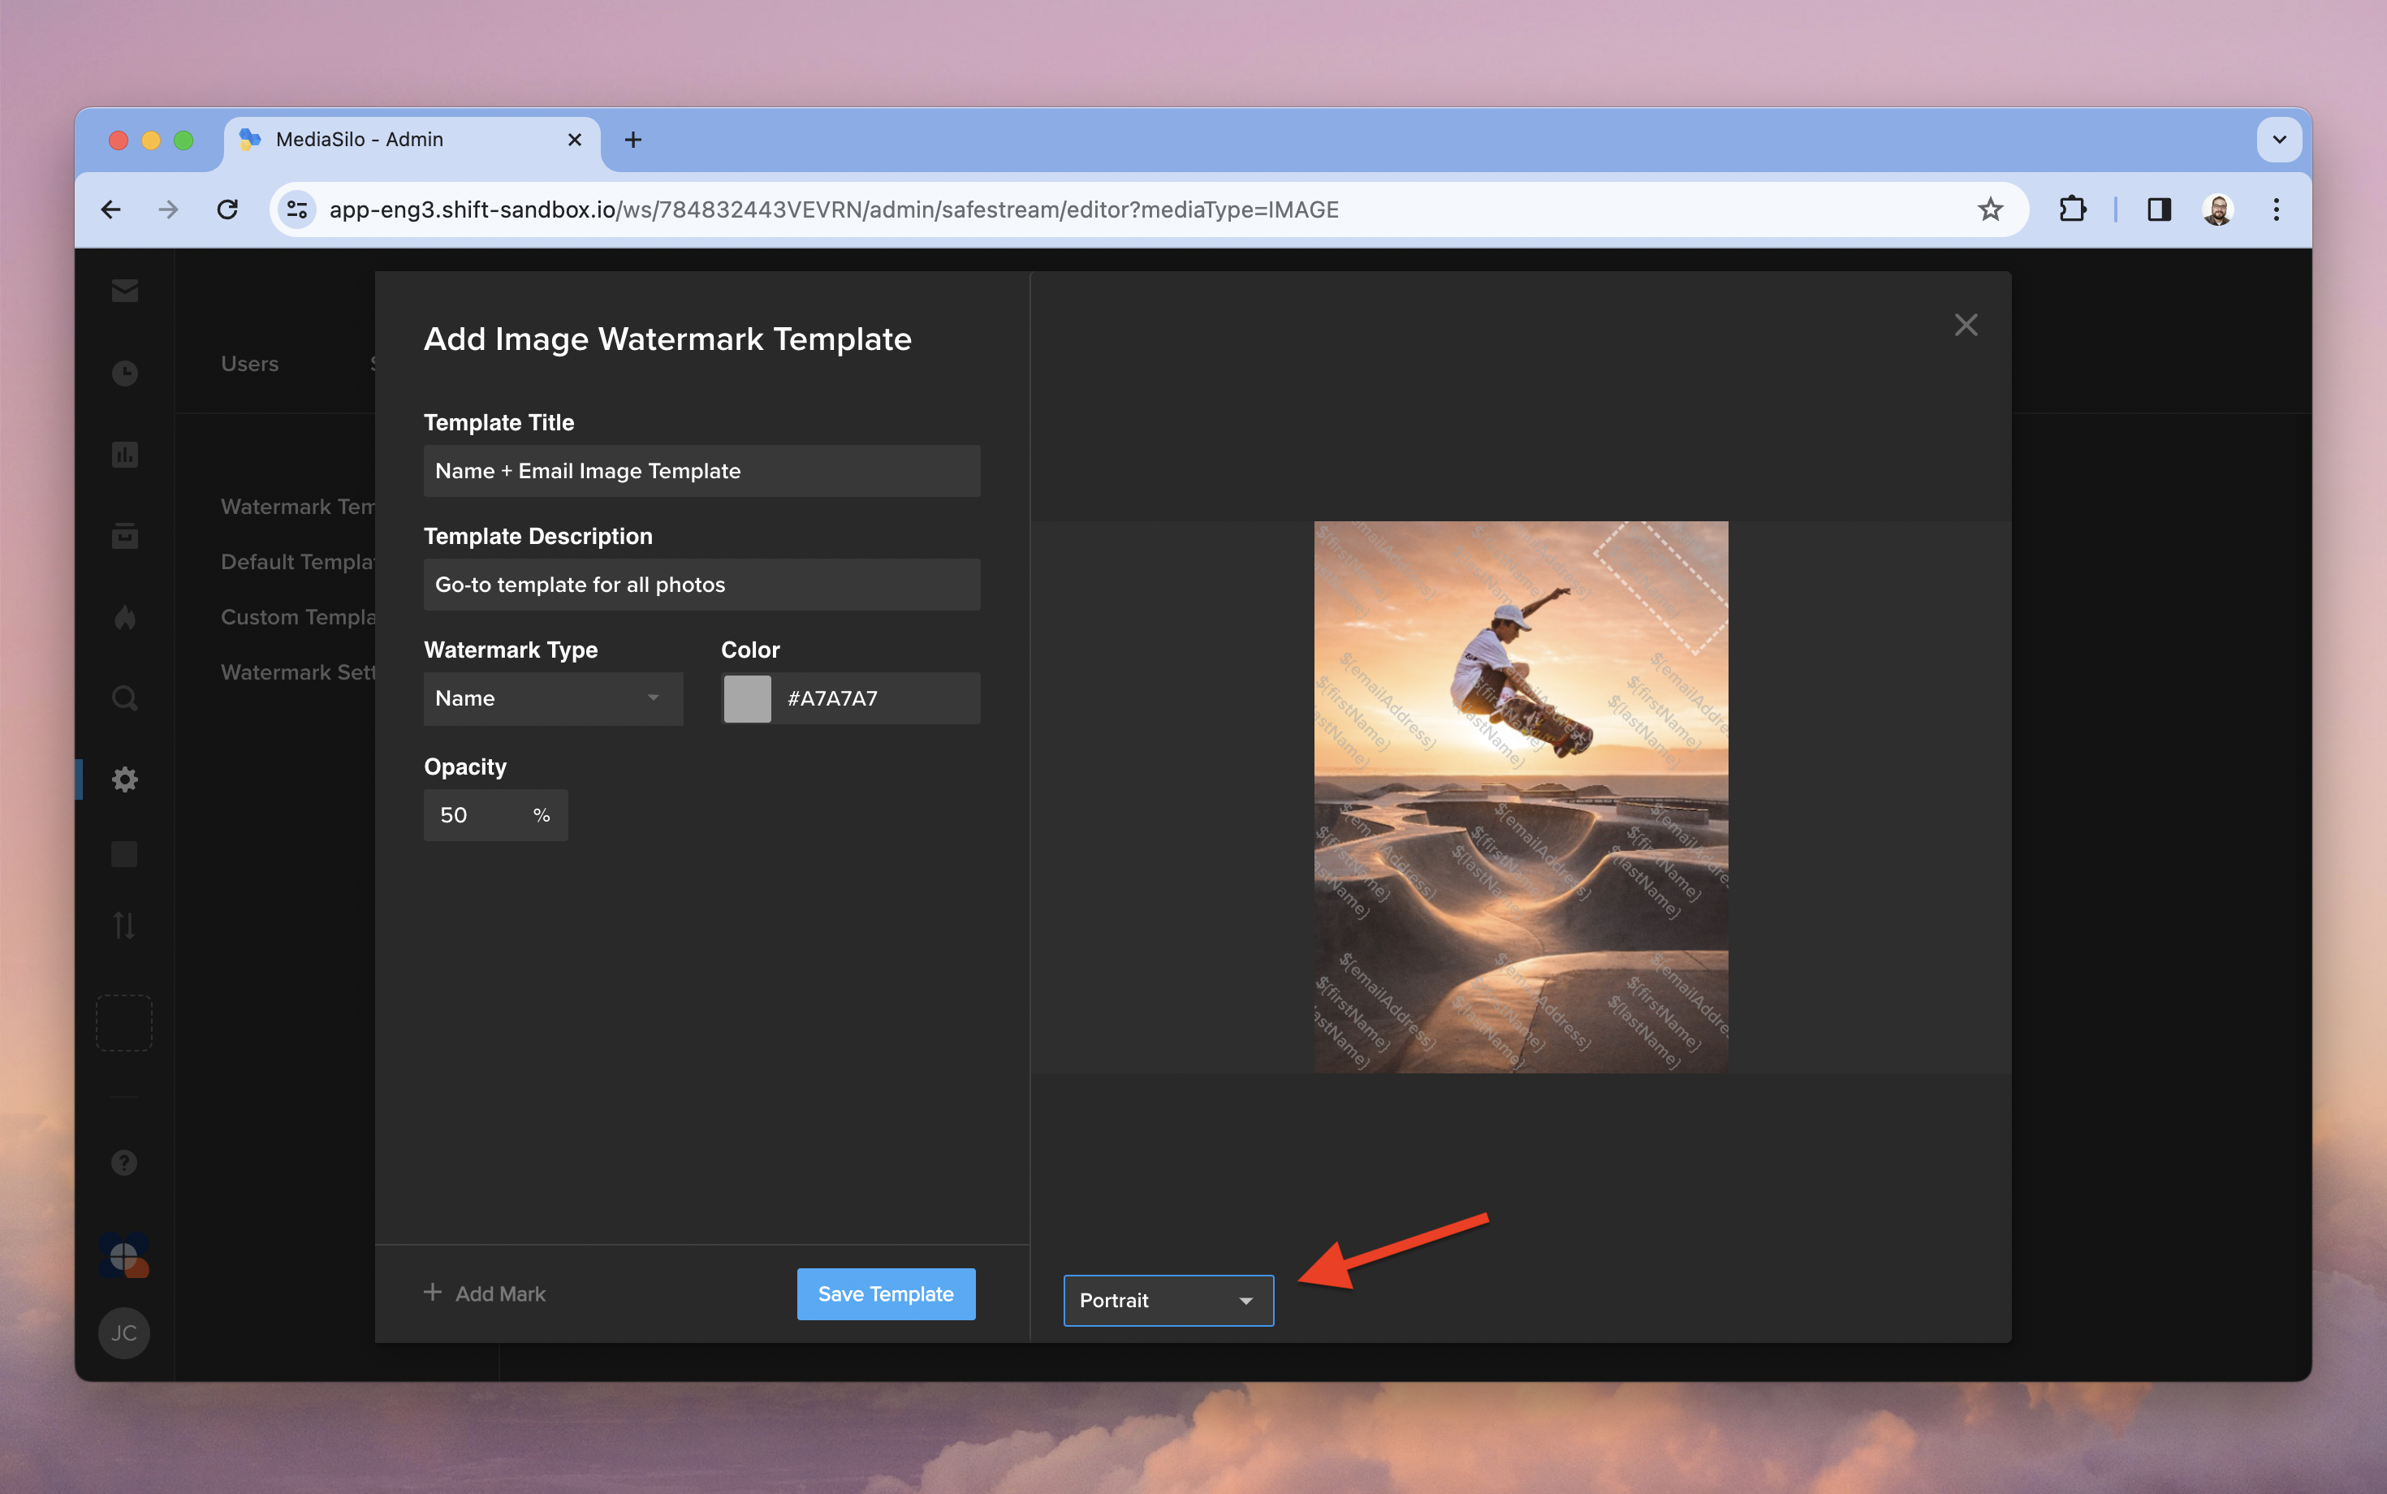Viewport: 2387px width, 1494px height.
Task: Open the inbox mail icon in sidebar
Action: tap(124, 291)
